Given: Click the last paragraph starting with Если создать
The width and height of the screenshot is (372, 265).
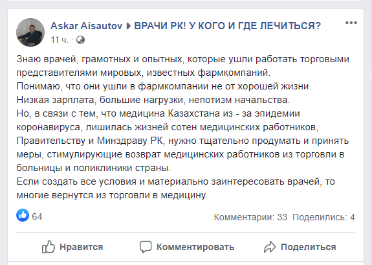Looking at the screenshot, I should click(175, 189).
